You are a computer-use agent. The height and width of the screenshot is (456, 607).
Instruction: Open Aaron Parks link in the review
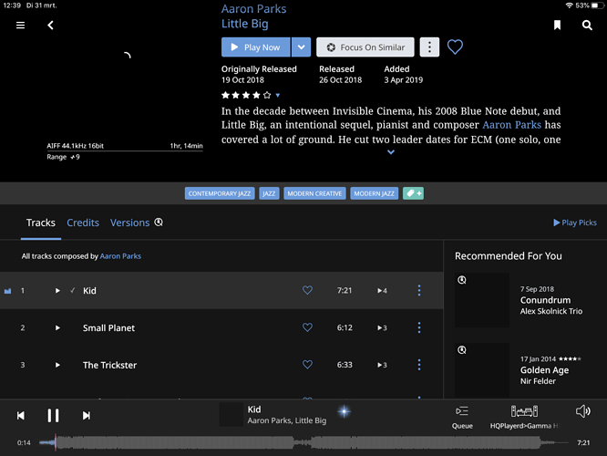coord(511,125)
